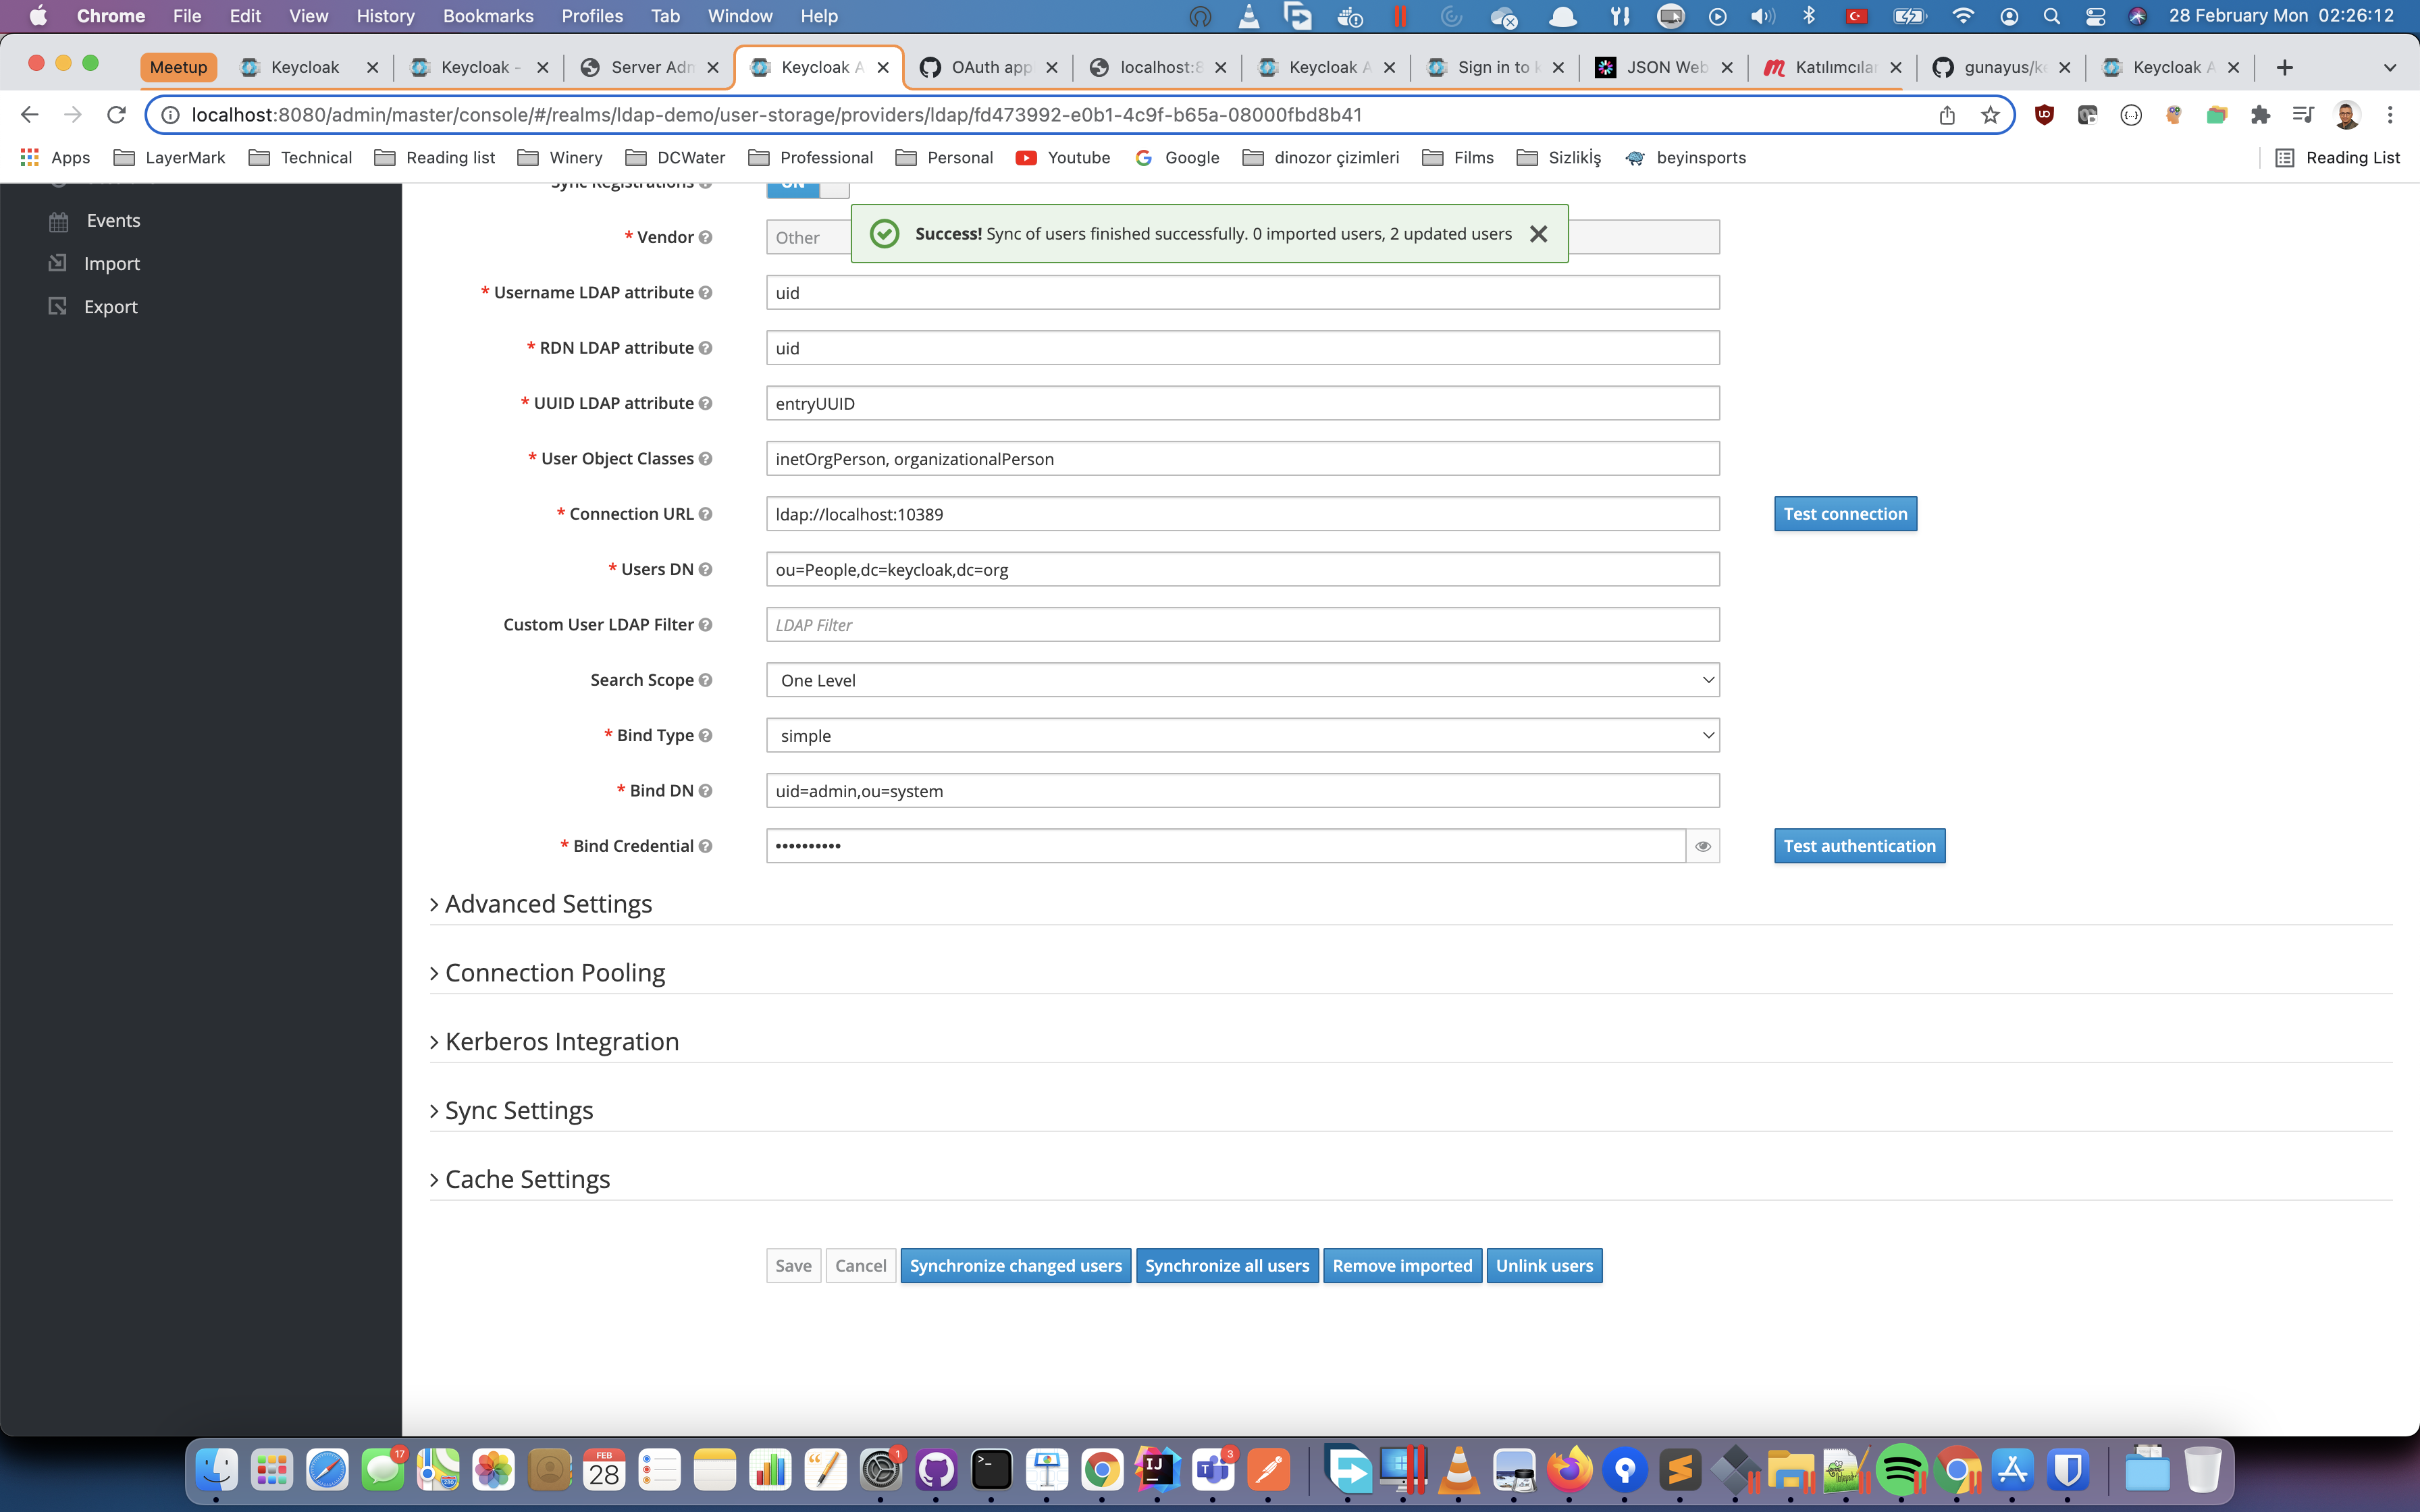Click the Export icon in sidebar
This screenshot has height=1512, width=2420.
click(58, 306)
